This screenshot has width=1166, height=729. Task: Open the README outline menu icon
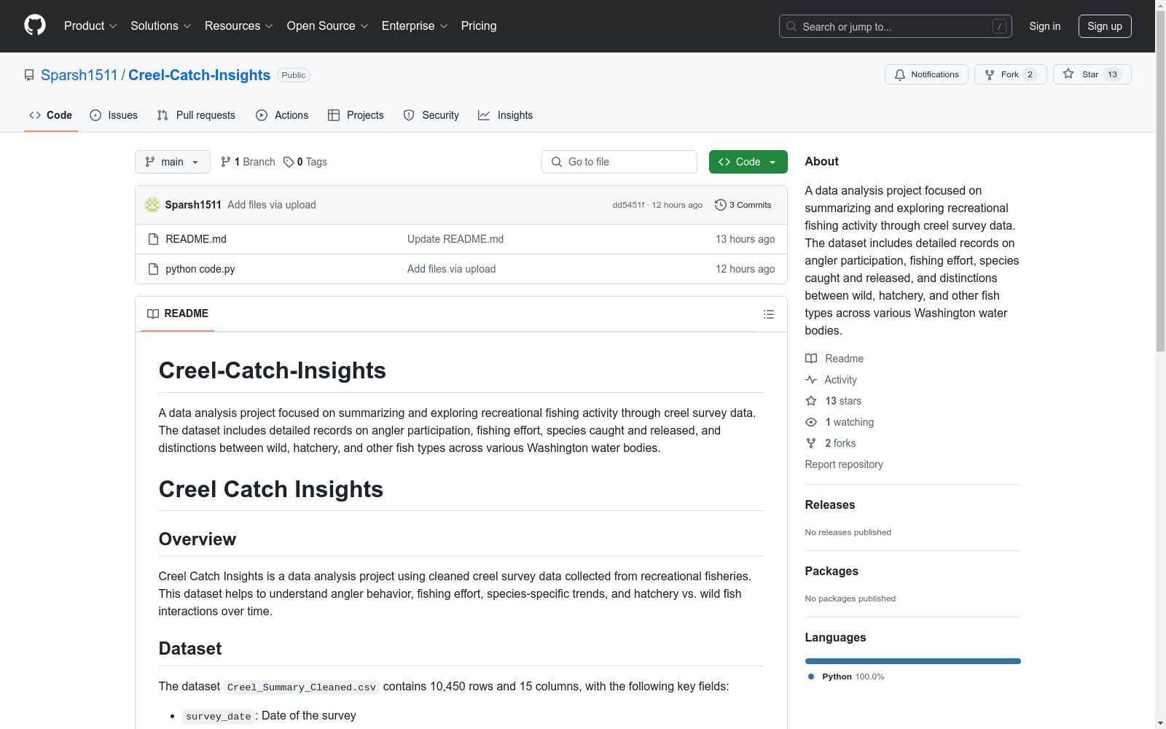[769, 314]
